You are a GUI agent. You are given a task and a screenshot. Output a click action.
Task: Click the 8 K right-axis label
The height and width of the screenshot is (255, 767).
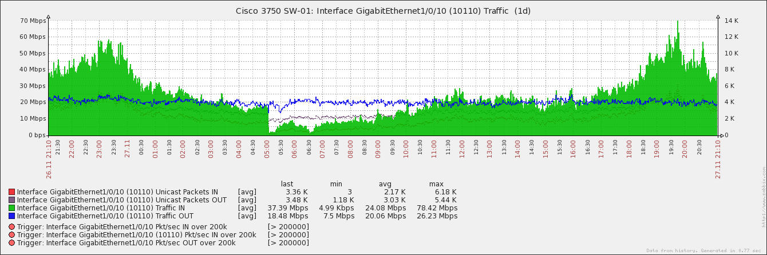pos(730,70)
